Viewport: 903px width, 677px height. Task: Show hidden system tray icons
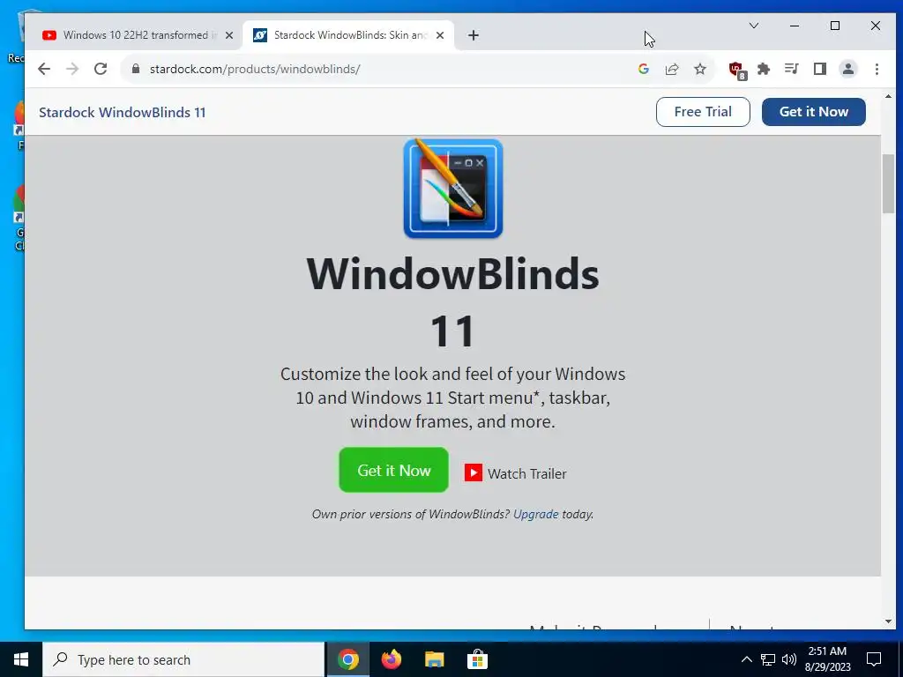coord(746,659)
